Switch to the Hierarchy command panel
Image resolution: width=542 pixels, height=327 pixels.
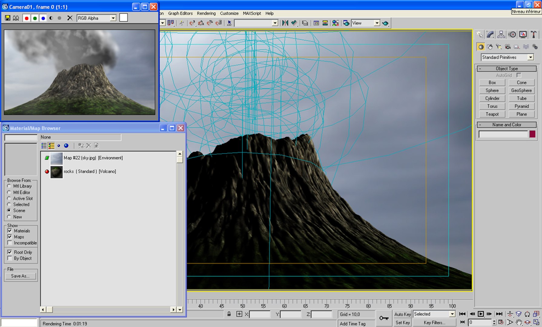tap(501, 35)
